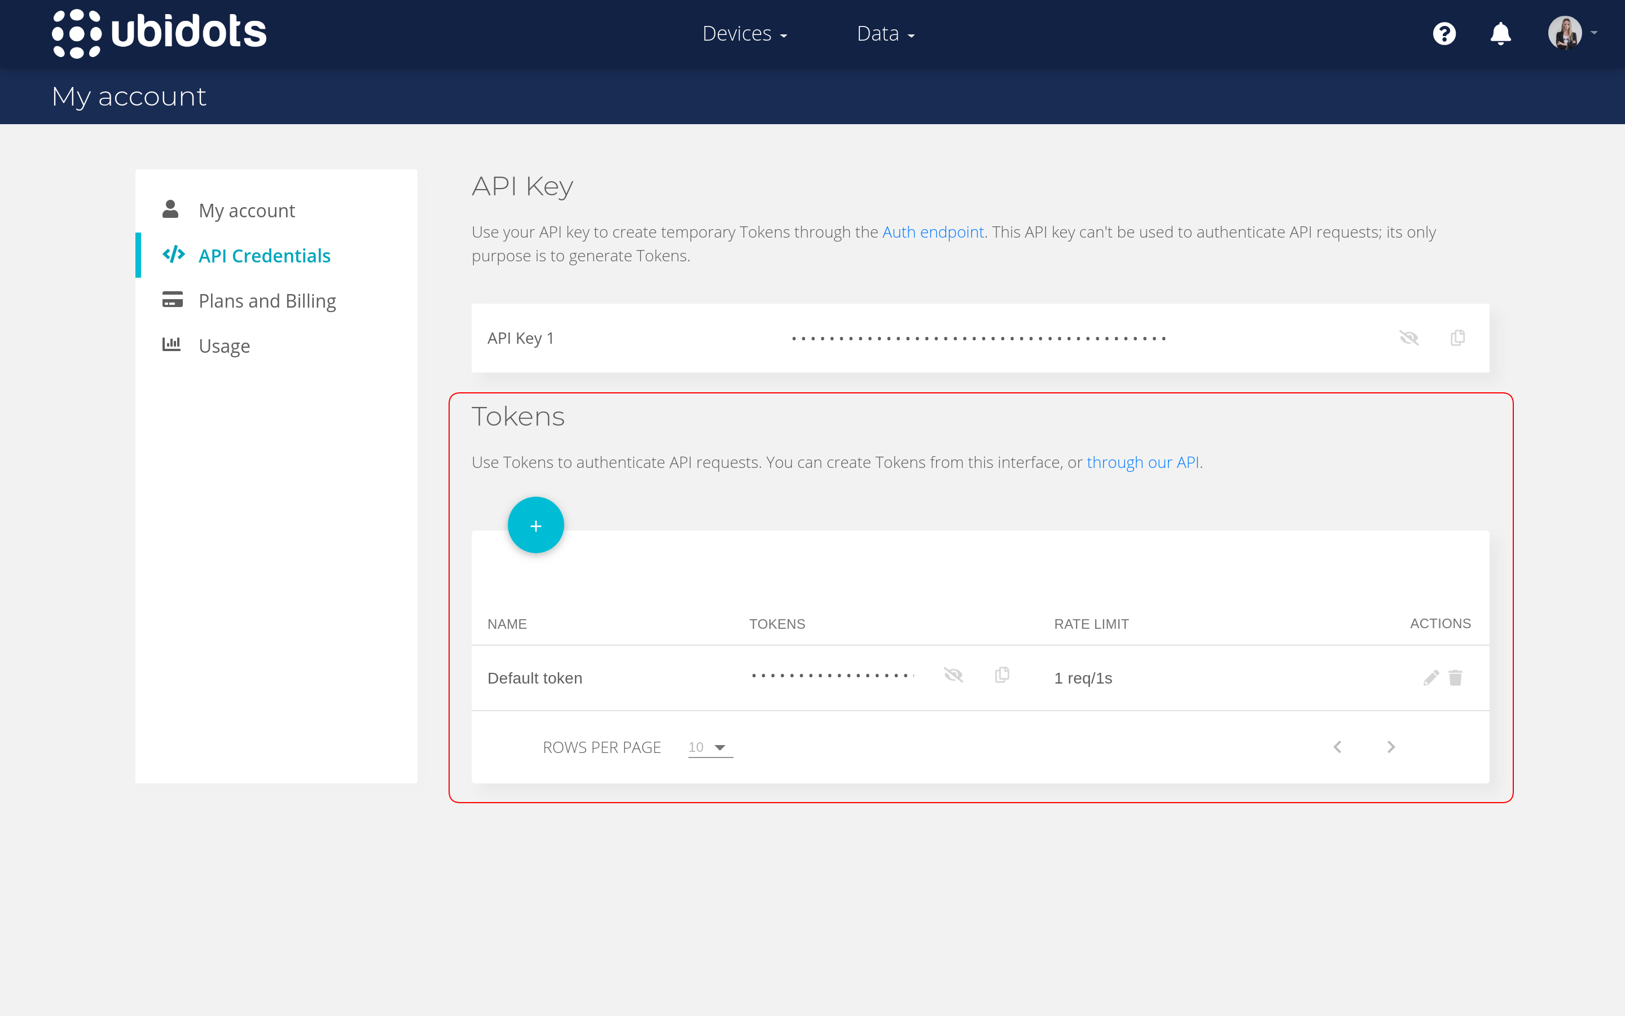Reveal the Default token using the eye toggle
1625x1016 pixels.
point(954,675)
